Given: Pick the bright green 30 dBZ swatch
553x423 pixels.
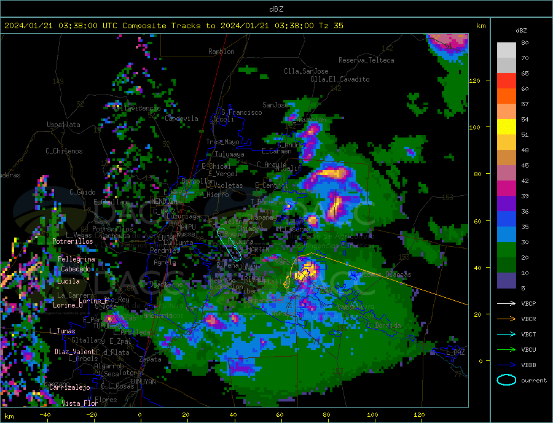Looking at the screenshot, I should [506, 250].
